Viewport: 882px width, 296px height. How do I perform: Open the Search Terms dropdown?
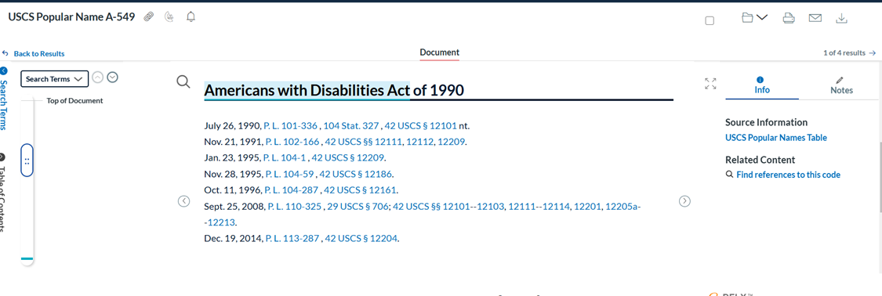tap(55, 79)
